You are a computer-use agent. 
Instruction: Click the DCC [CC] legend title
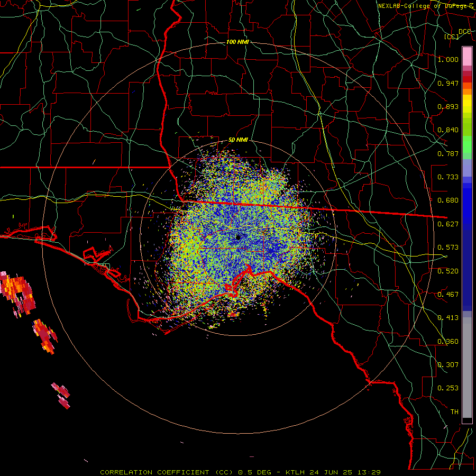pyautogui.click(x=457, y=34)
